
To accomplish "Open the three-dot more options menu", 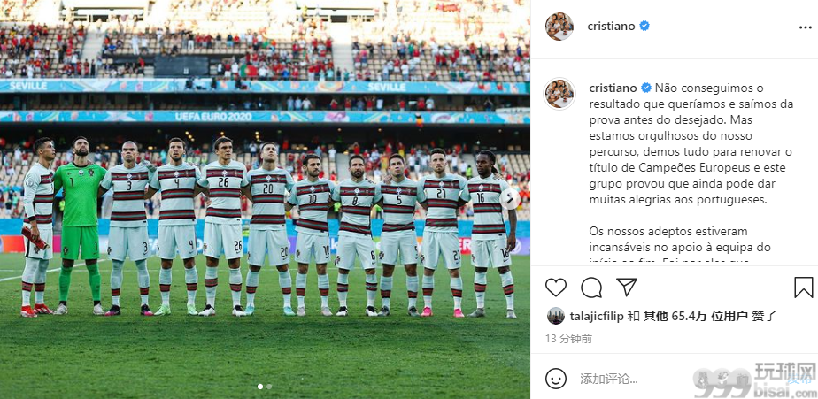I will tap(805, 27).
